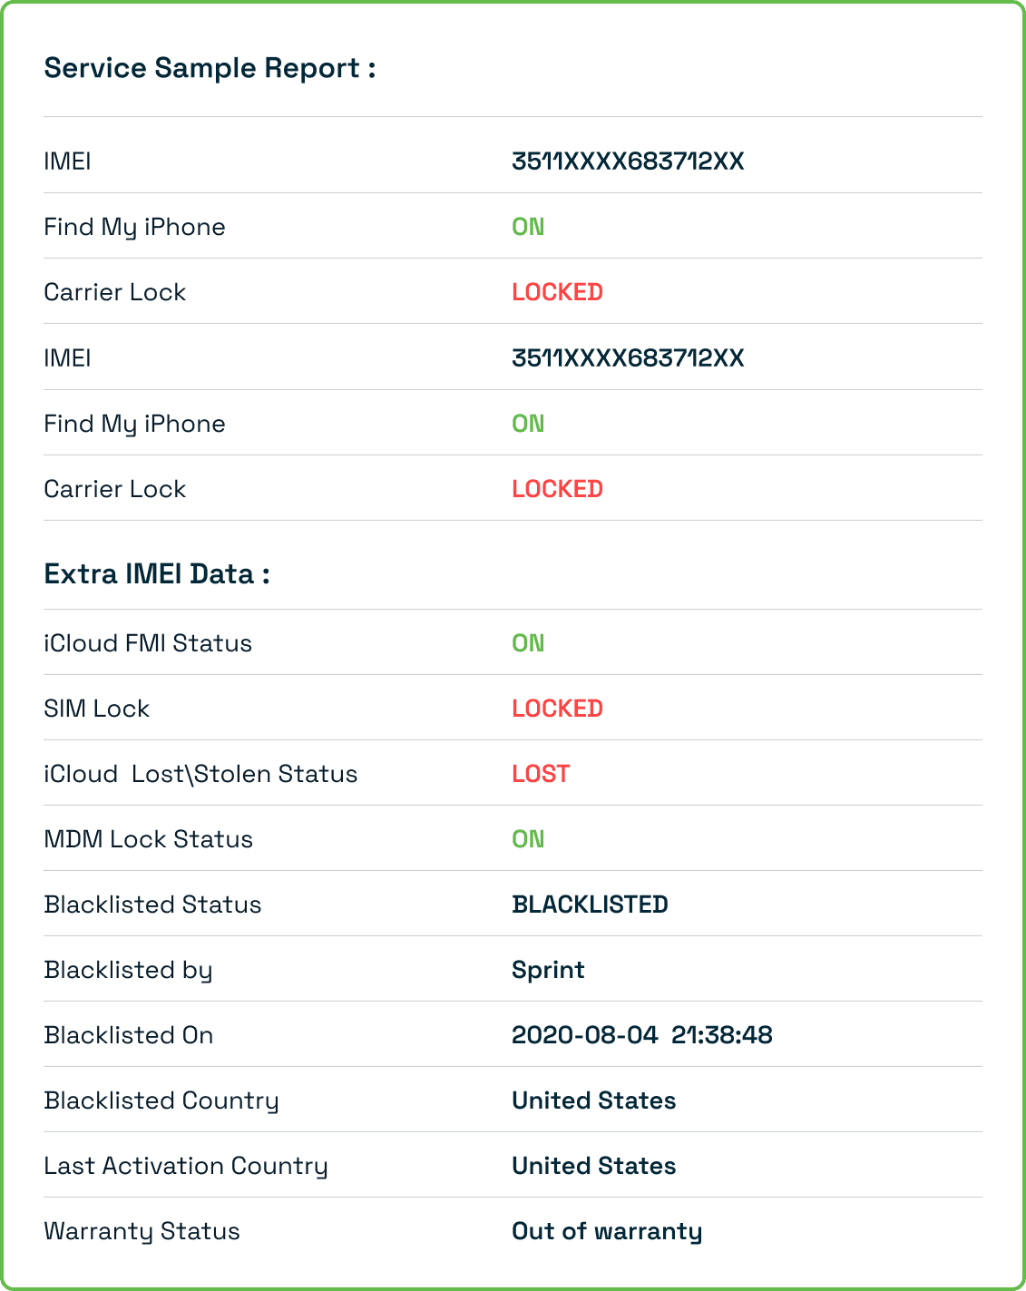Click the Service Sample Report heading
This screenshot has height=1291, width=1026.
click(x=210, y=69)
